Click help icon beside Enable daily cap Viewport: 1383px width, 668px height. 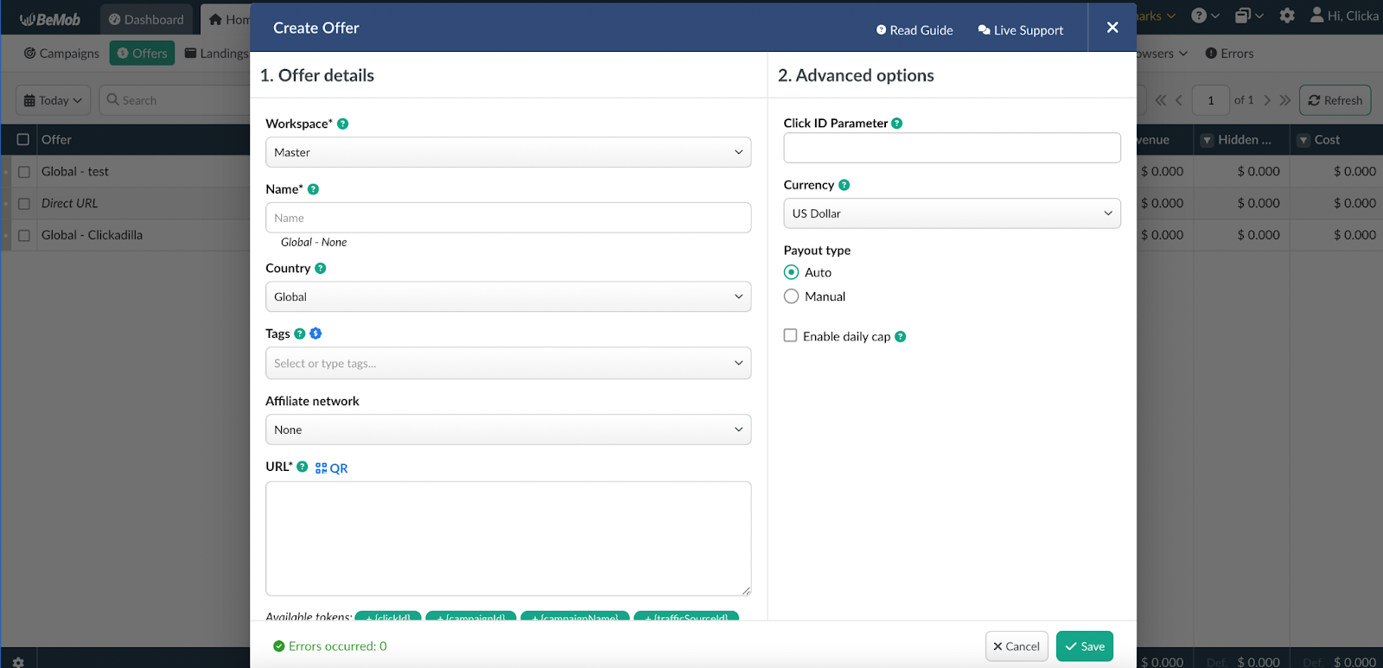coord(900,337)
